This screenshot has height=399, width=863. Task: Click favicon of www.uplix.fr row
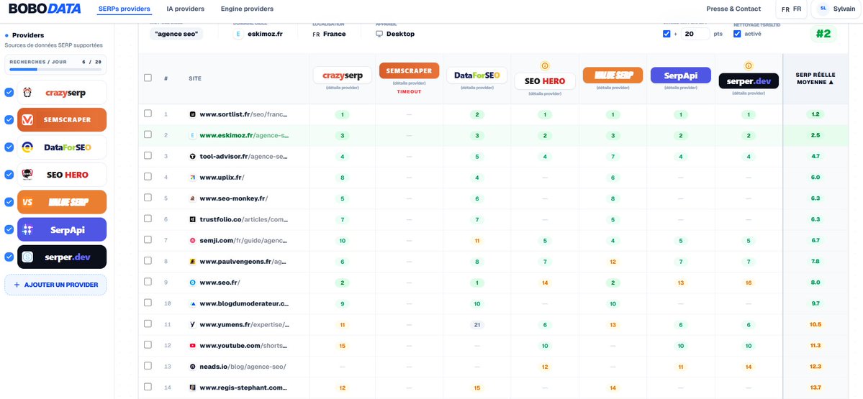[193, 178]
